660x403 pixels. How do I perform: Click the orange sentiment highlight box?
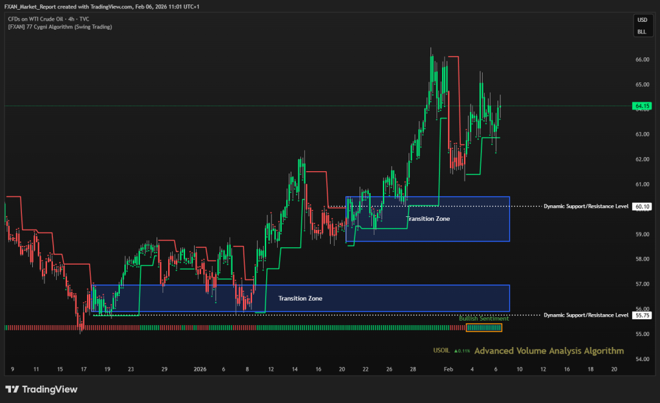click(483, 328)
